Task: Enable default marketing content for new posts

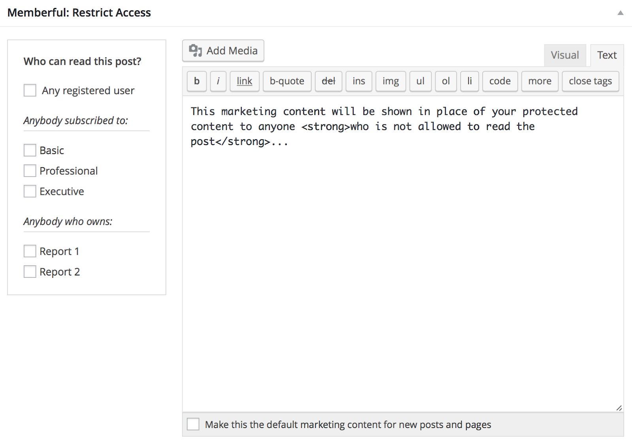Action: pos(193,424)
